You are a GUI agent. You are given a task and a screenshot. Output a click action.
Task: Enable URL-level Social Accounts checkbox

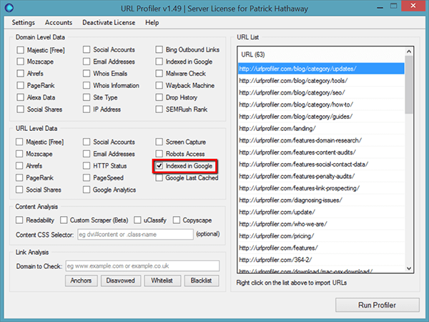click(x=87, y=142)
